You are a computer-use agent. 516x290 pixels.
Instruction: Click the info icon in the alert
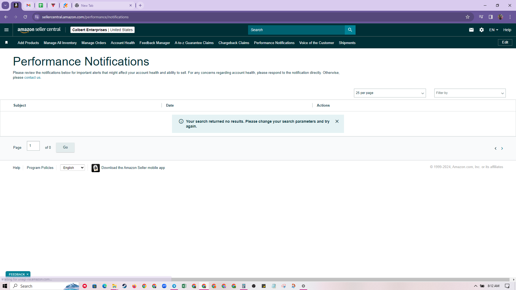pyautogui.click(x=181, y=121)
